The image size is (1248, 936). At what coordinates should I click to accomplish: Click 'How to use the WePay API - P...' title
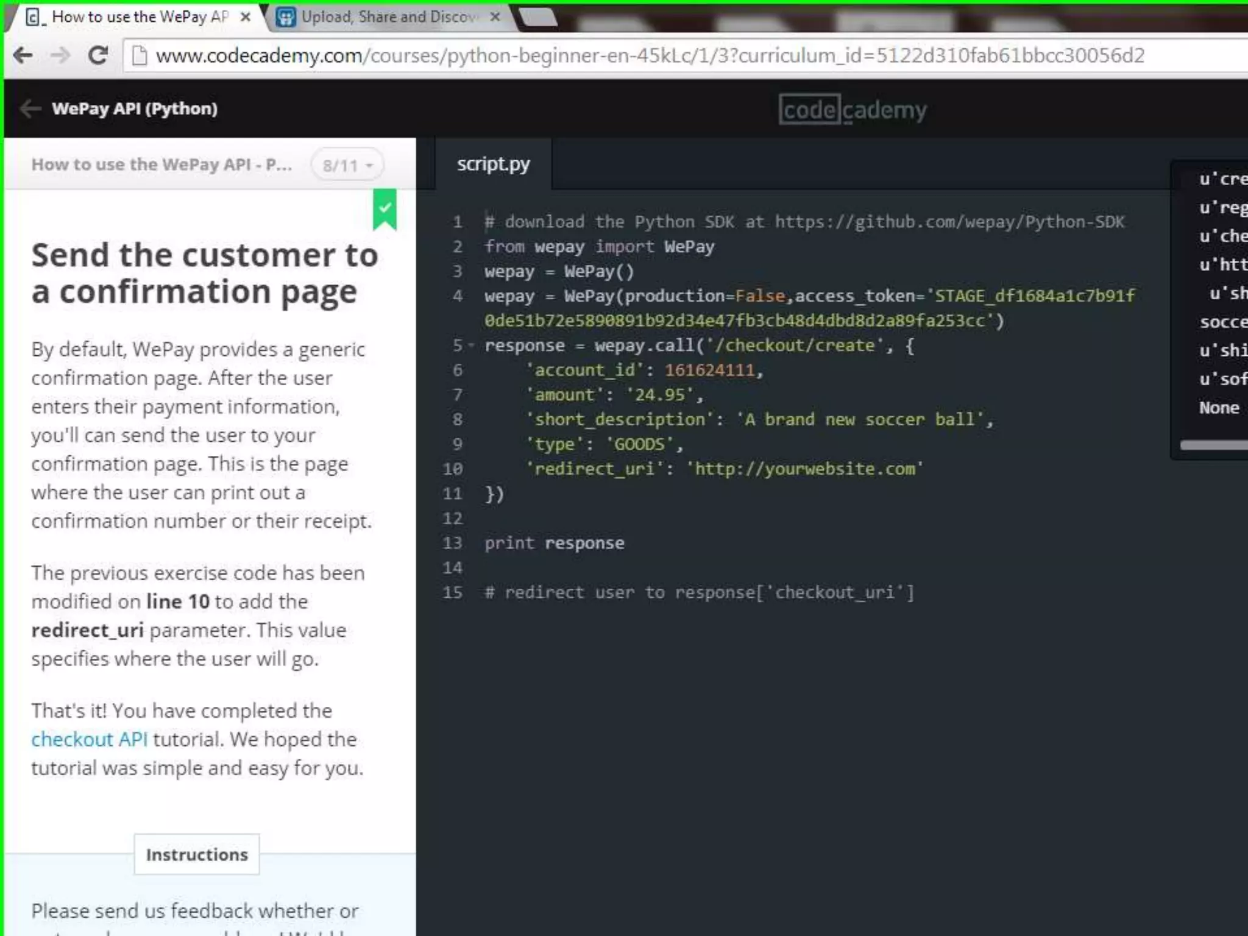coord(161,165)
